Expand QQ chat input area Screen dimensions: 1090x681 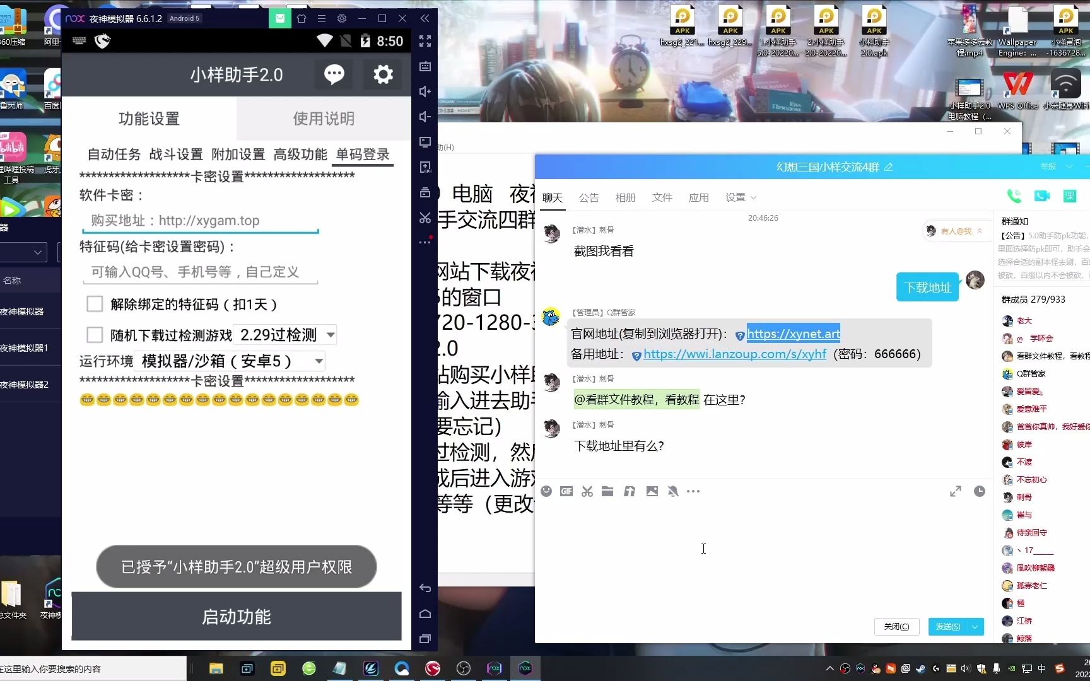(x=956, y=491)
